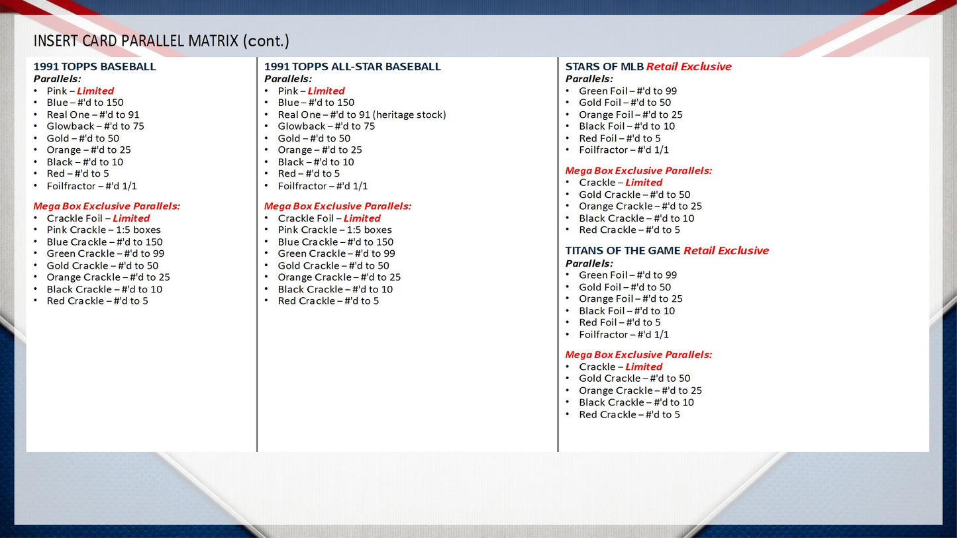Click "Green Foil – #'d to 99" under Stars of MLB
The width and height of the screenshot is (957, 538).
(629, 91)
